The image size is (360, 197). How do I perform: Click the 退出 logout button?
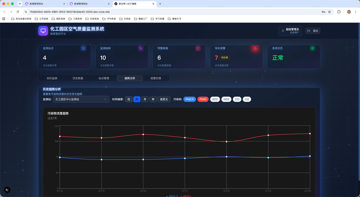point(313,31)
